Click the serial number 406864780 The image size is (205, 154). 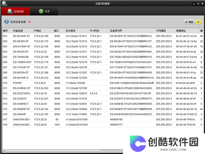point(116,120)
